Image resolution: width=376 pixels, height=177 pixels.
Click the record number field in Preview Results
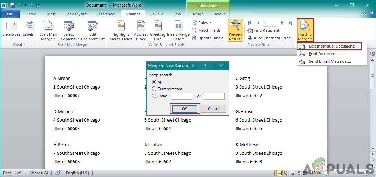[x=270, y=23]
